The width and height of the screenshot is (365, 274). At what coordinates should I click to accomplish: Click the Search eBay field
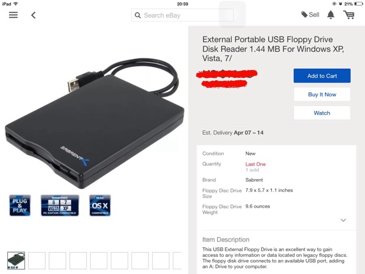pos(182,15)
